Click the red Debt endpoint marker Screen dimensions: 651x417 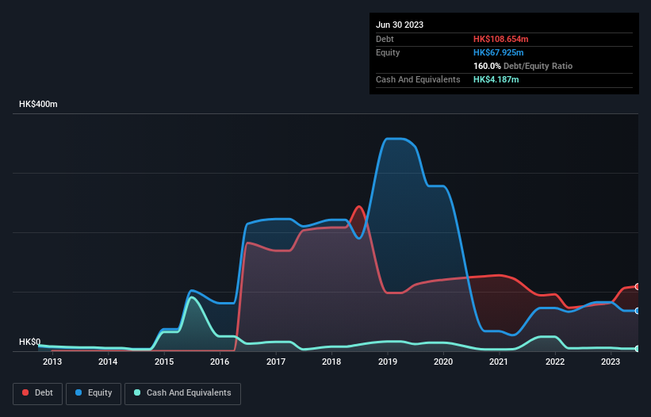(x=638, y=287)
